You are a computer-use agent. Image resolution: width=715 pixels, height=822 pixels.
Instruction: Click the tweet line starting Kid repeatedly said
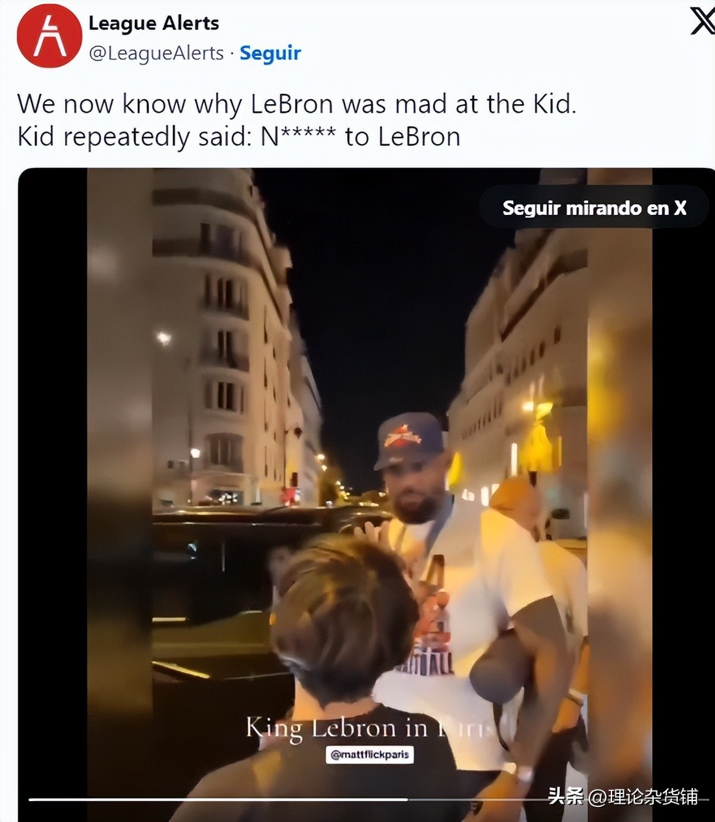click(x=239, y=137)
